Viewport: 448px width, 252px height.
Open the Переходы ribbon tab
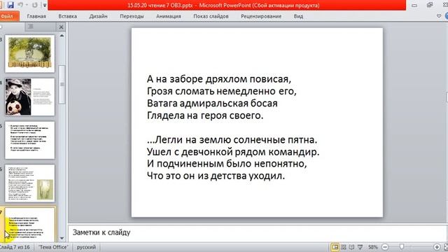pyautogui.click(x=132, y=16)
